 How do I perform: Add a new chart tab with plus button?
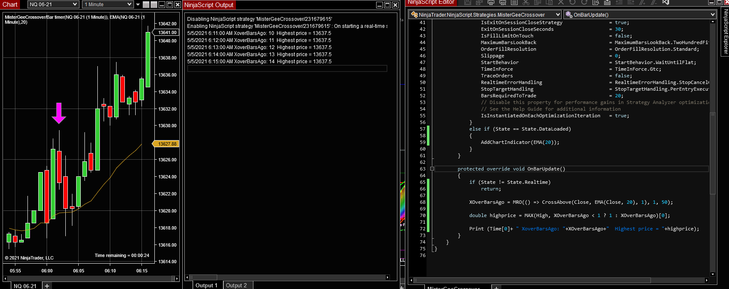coord(47,286)
